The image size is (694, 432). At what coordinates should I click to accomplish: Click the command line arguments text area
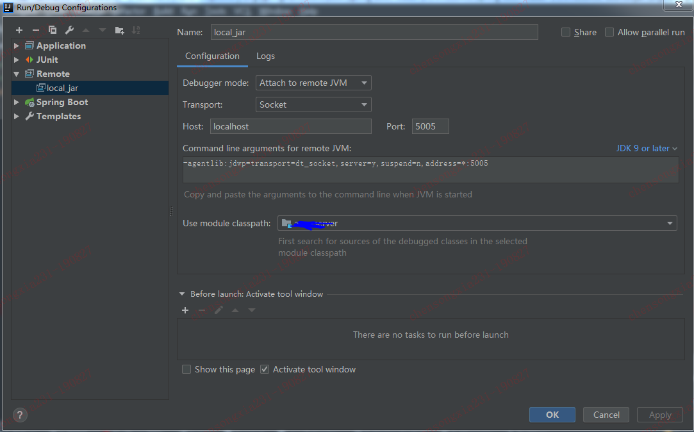point(431,169)
